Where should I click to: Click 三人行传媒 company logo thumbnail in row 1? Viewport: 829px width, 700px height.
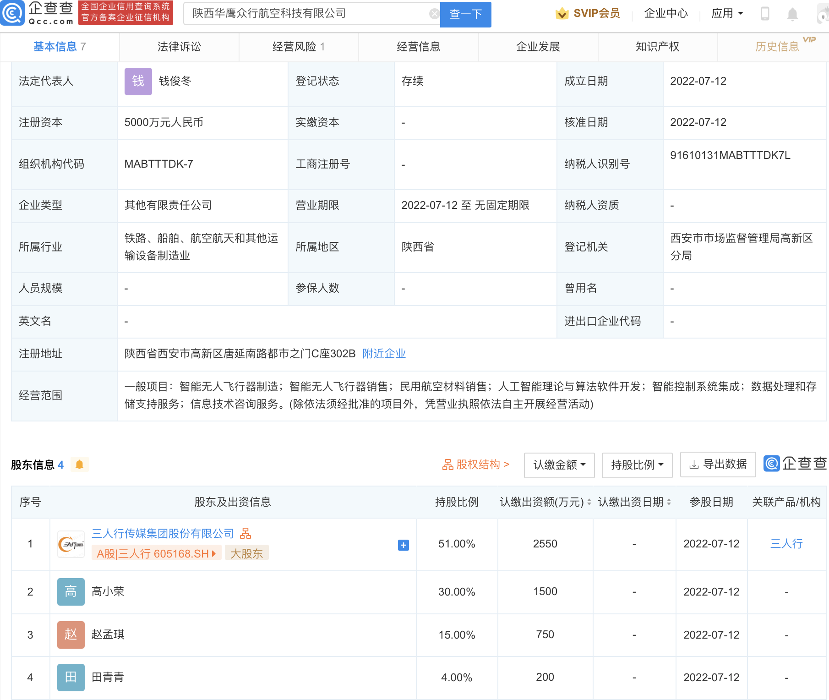tap(71, 544)
